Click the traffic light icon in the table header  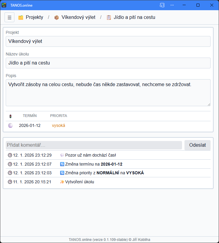coord(11,115)
